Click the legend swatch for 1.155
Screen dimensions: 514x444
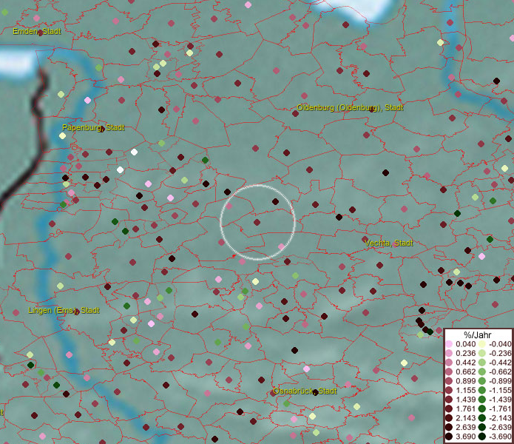tap(449, 390)
